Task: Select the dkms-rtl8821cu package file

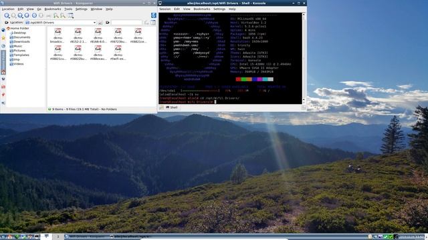Action: 58,53
